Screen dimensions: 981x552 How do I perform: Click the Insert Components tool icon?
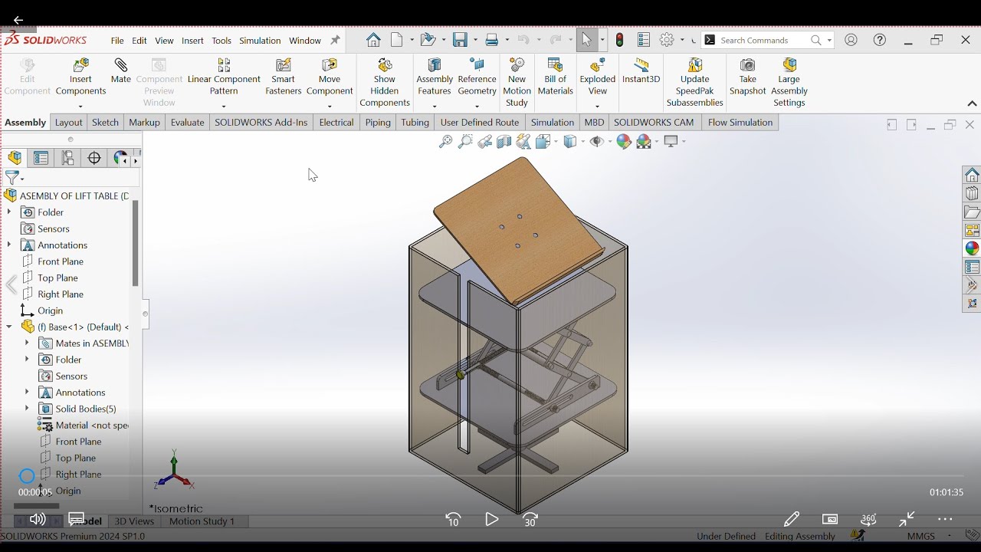80,65
